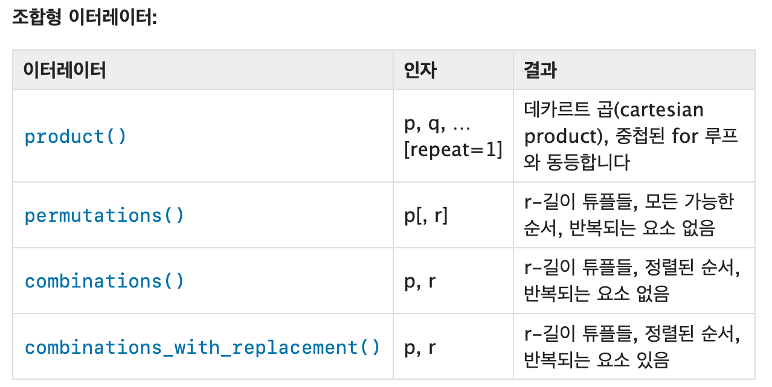
Task: Click the p[, r] argument cell
Action: click(426, 216)
